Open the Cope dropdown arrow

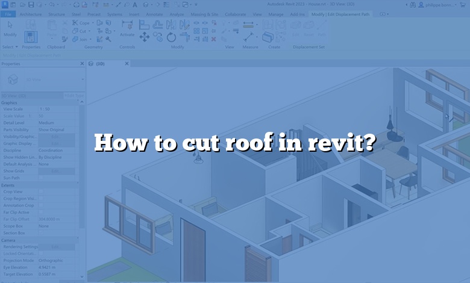coord(93,23)
